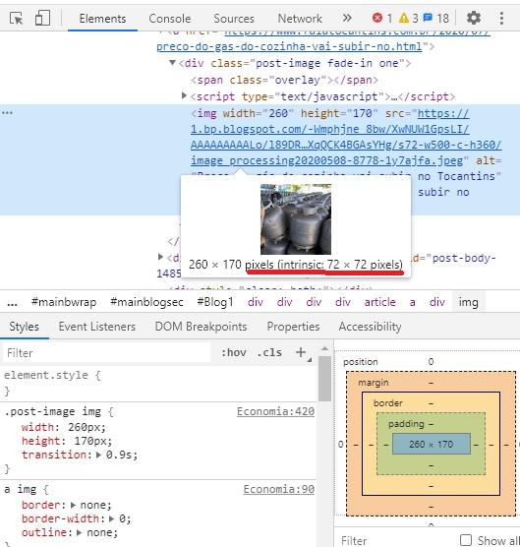Open the Economia:90 stylesheet source link
520x547 pixels.
278,489
